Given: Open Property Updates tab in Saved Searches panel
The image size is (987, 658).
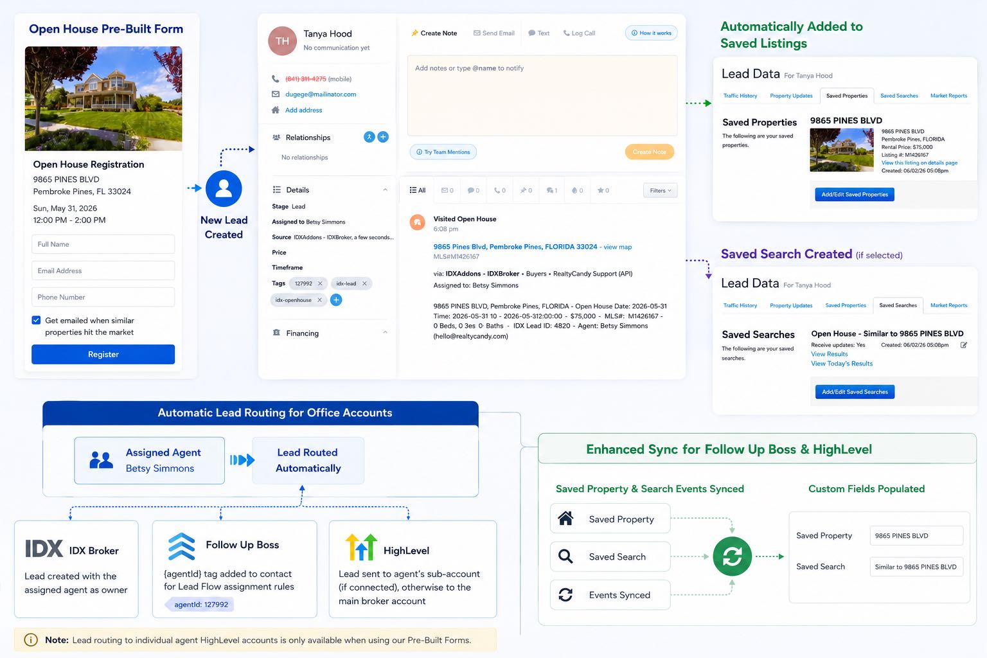Looking at the screenshot, I should coord(791,306).
